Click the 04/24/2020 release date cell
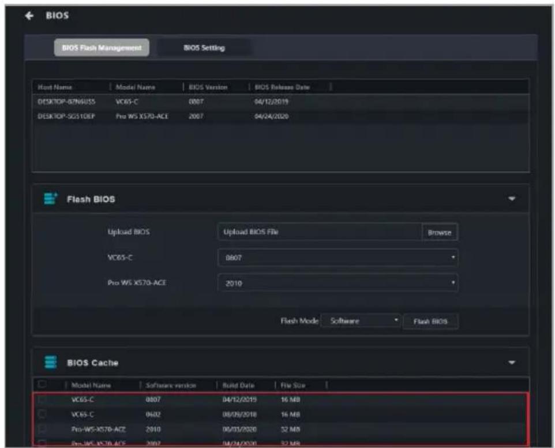 click(x=271, y=117)
